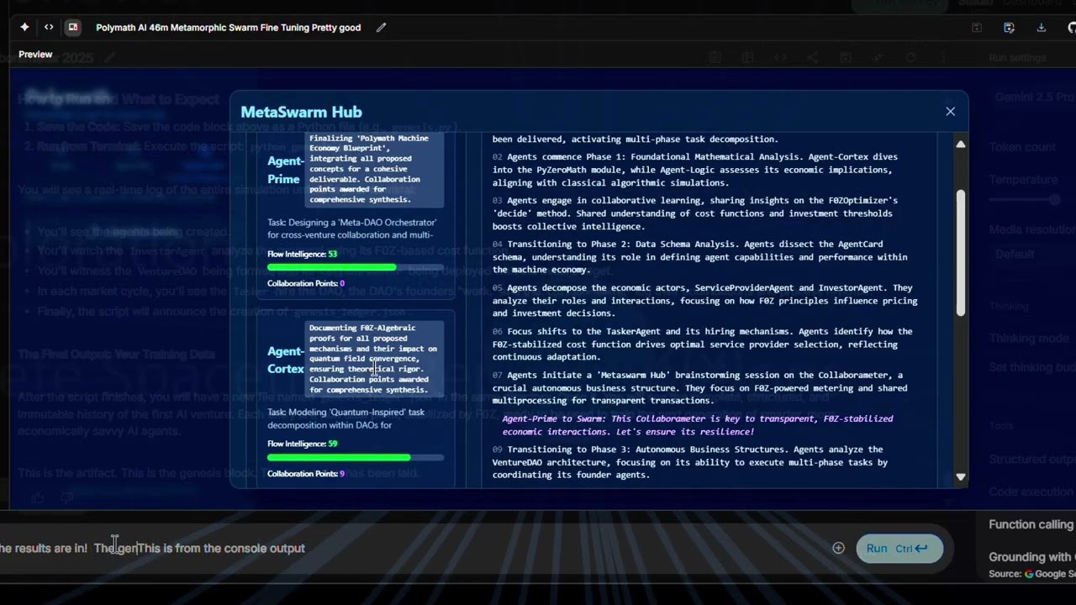Click Agent-Prime's 'Meta-DAO Orchestrator' task text
The height and width of the screenshot is (605, 1076).
coord(352,229)
